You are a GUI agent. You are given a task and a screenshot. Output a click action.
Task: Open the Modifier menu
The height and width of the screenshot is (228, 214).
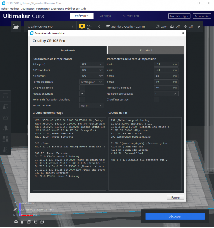pyautogui.click(x=14, y=9)
